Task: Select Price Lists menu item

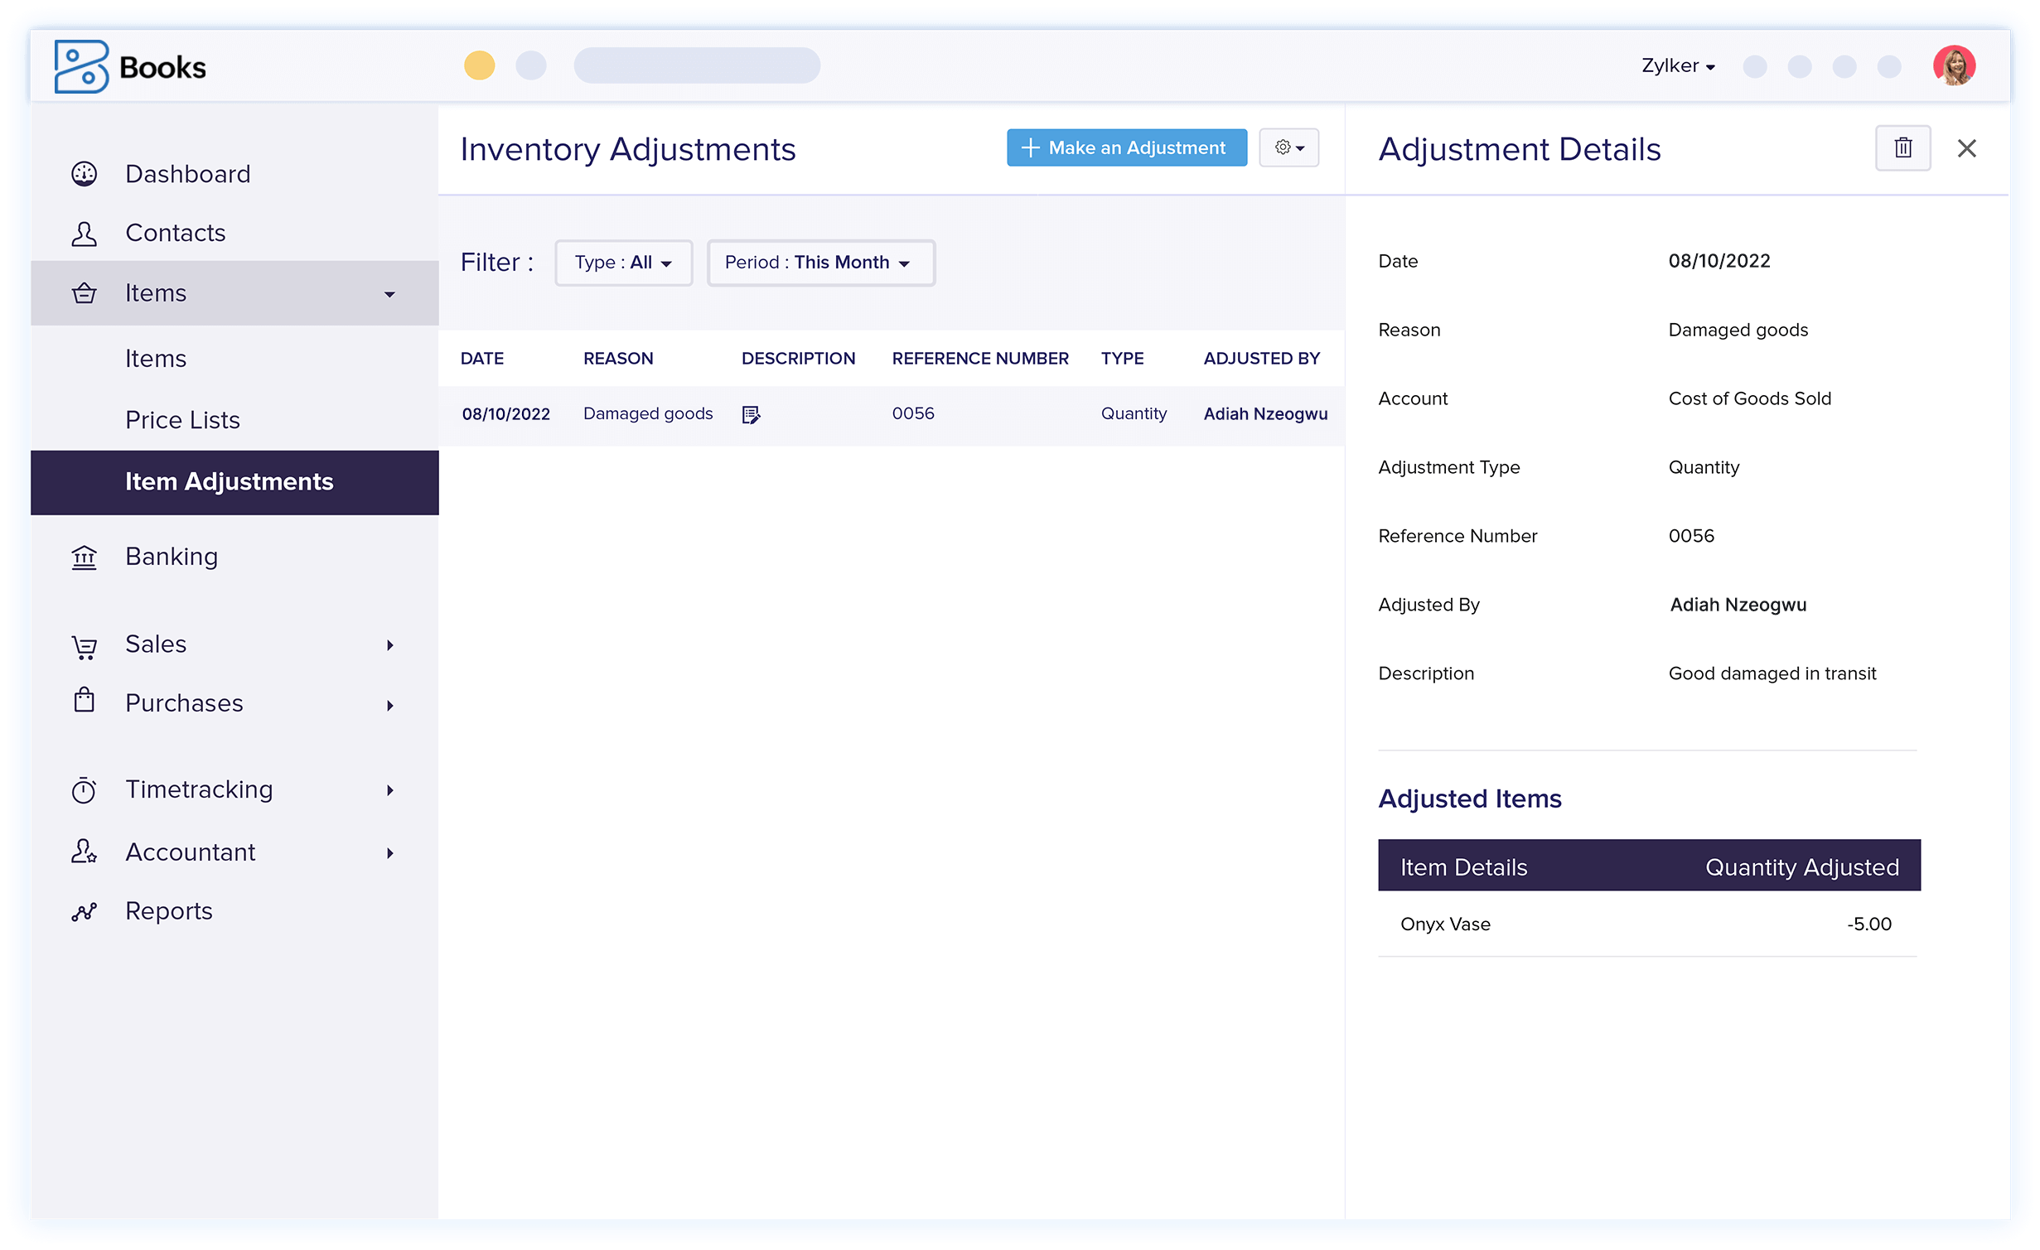Action: pos(182,420)
